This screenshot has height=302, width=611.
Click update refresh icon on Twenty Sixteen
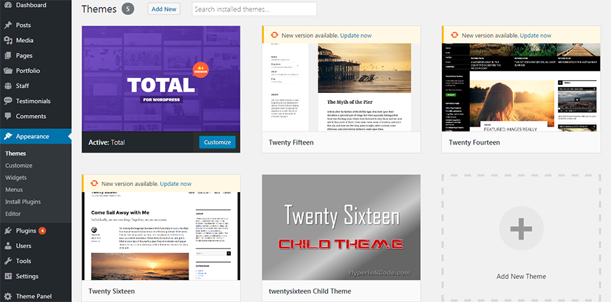coord(94,183)
